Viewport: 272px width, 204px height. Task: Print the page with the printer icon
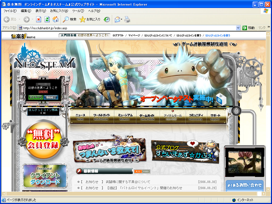[x=127, y=19]
